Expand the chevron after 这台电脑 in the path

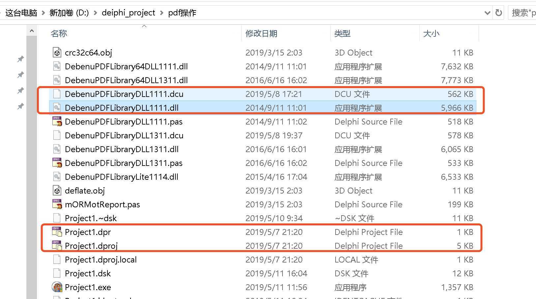[43, 13]
